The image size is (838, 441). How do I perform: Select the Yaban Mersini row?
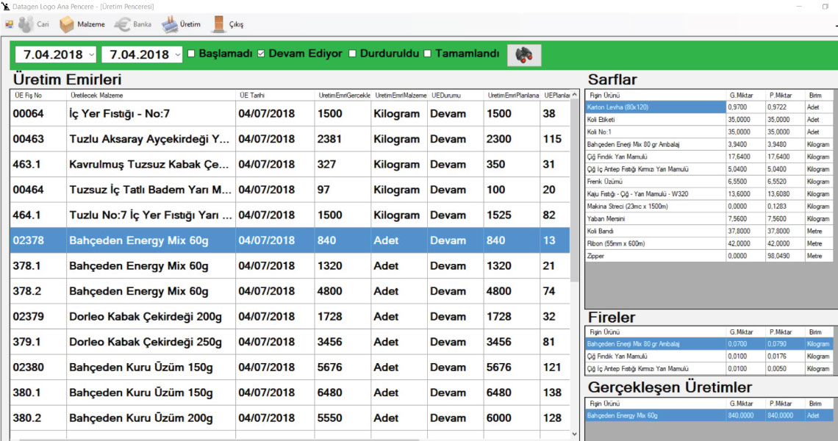709,218
